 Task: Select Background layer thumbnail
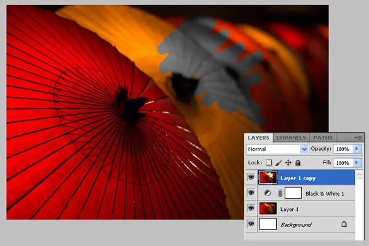pyautogui.click(x=268, y=224)
